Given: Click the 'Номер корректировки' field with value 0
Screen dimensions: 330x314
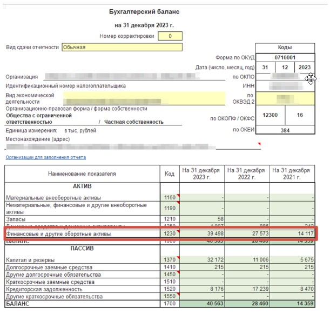Looking at the screenshot, I should [170, 36].
